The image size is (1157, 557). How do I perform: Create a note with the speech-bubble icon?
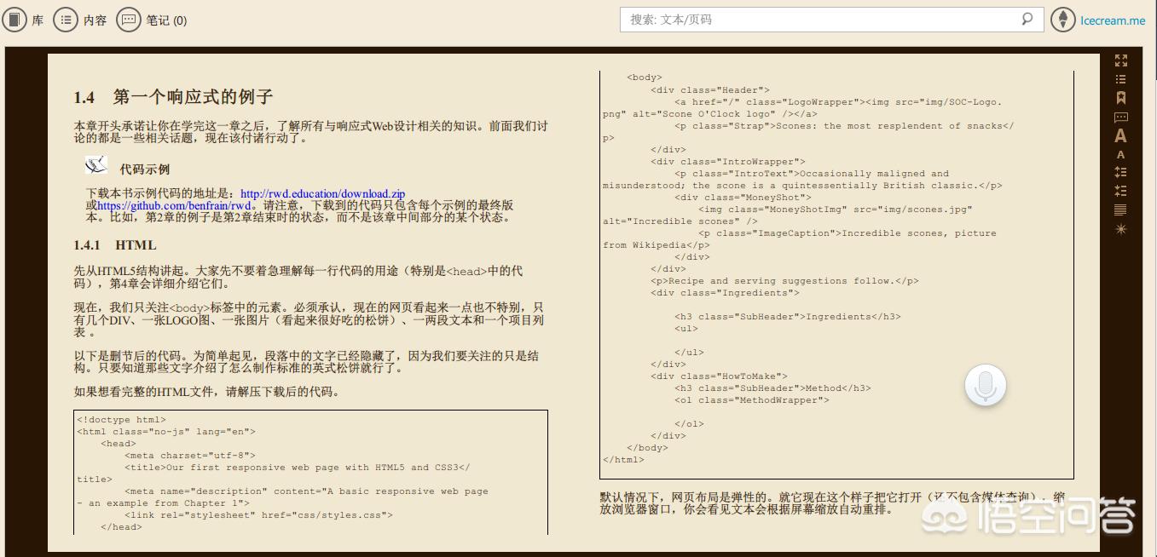(1121, 117)
